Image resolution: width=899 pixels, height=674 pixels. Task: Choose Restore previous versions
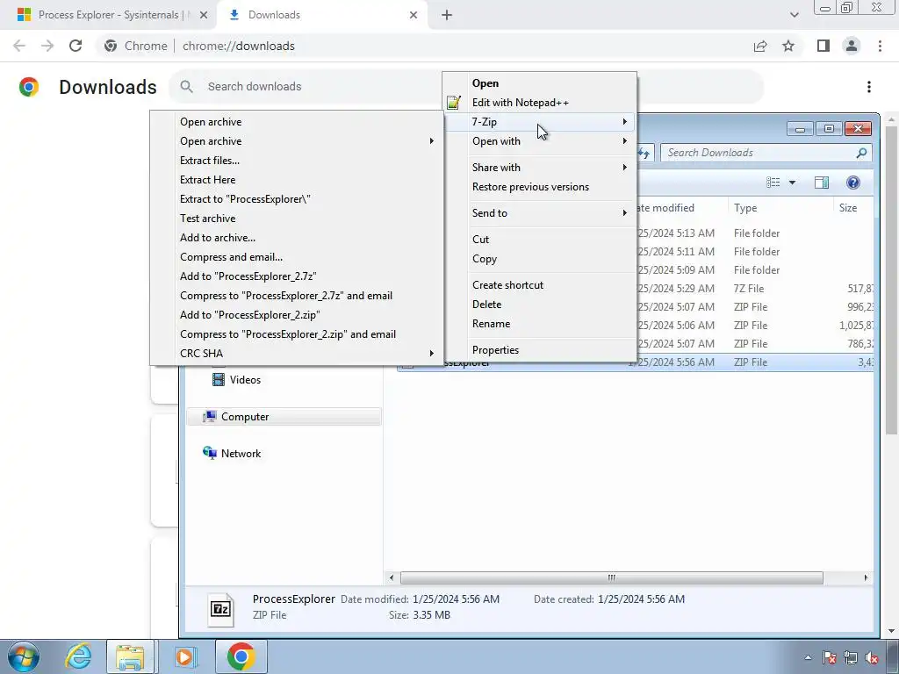540,187
